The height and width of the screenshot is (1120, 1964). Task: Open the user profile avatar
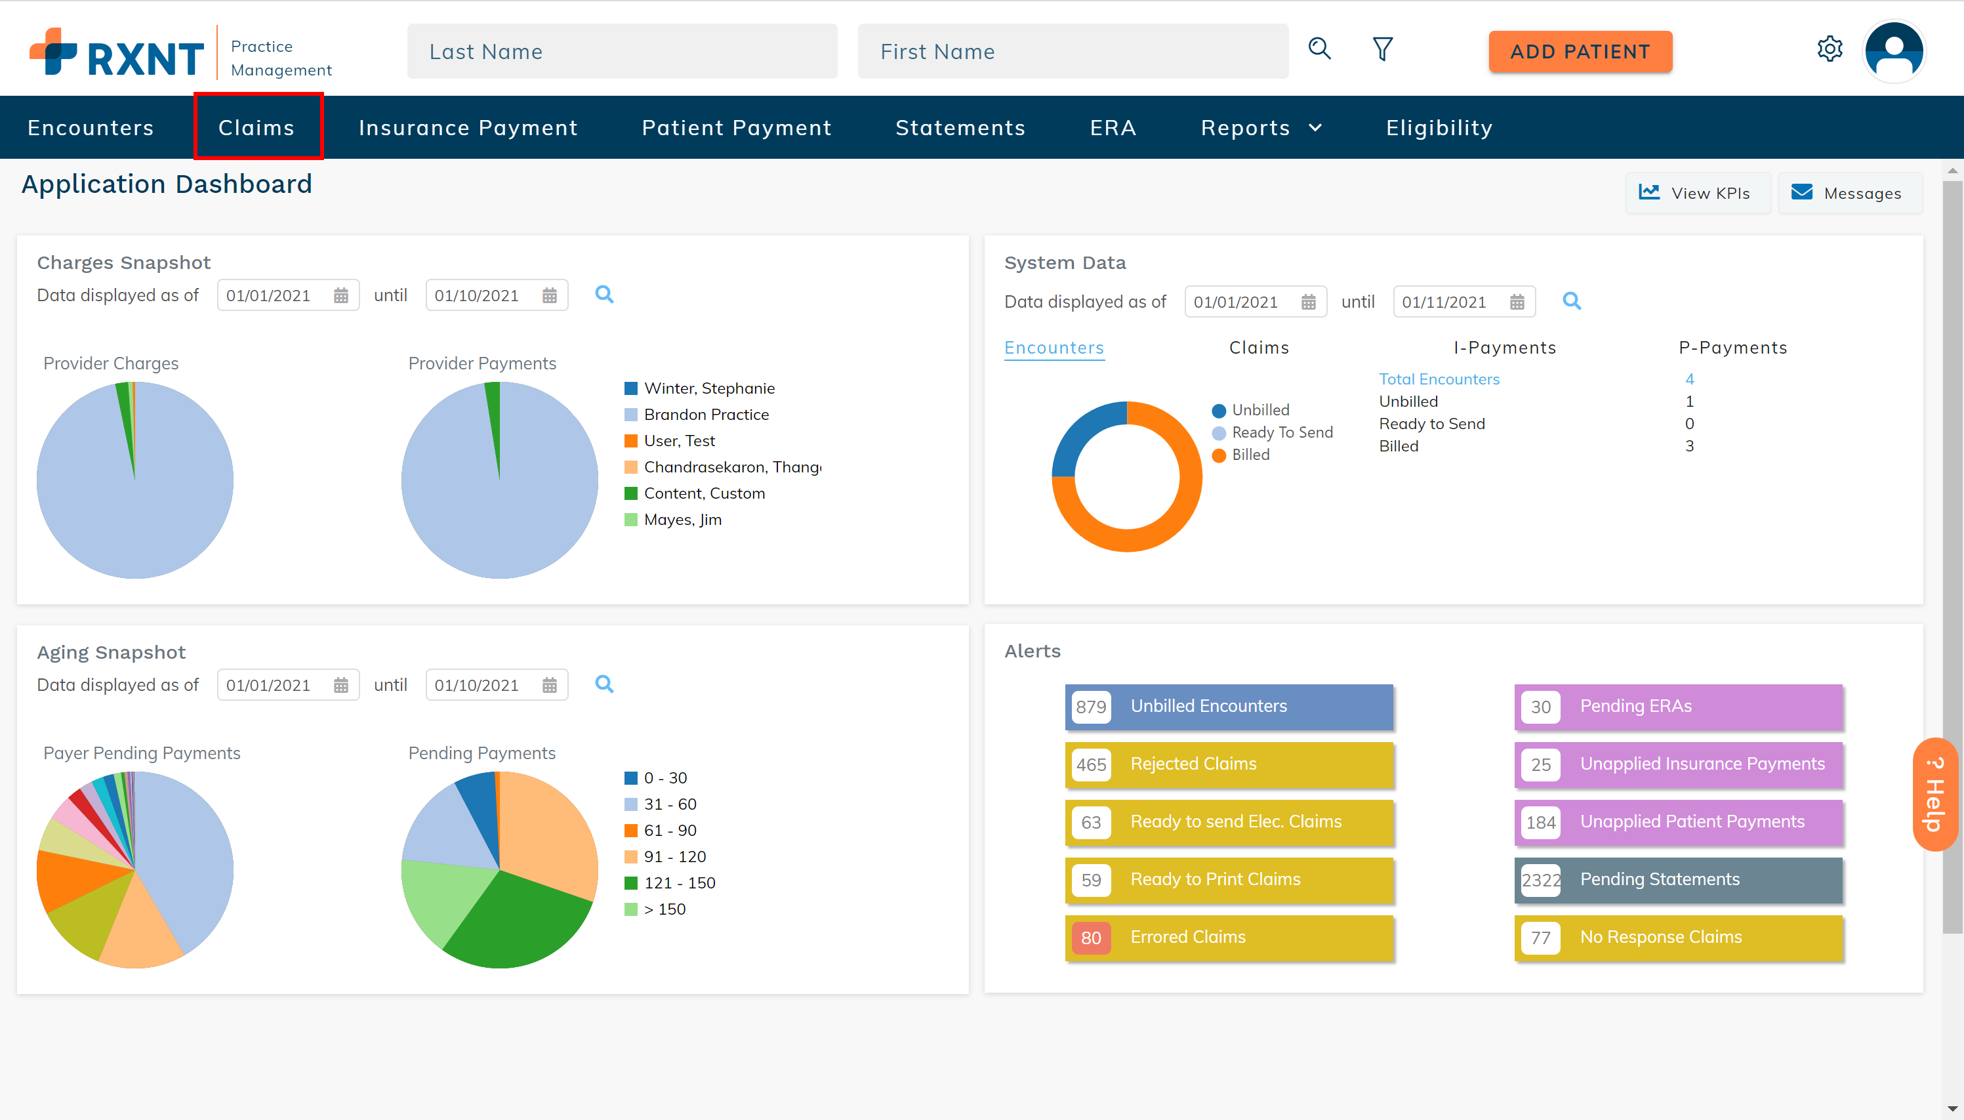pyautogui.click(x=1894, y=51)
